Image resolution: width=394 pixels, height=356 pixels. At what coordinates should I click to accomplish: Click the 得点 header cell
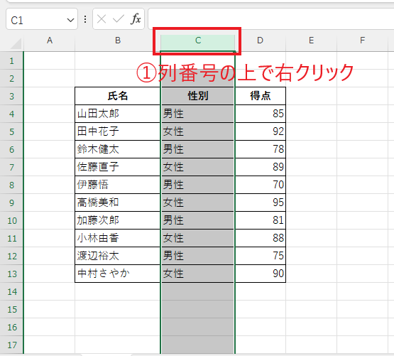coord(260,96)
